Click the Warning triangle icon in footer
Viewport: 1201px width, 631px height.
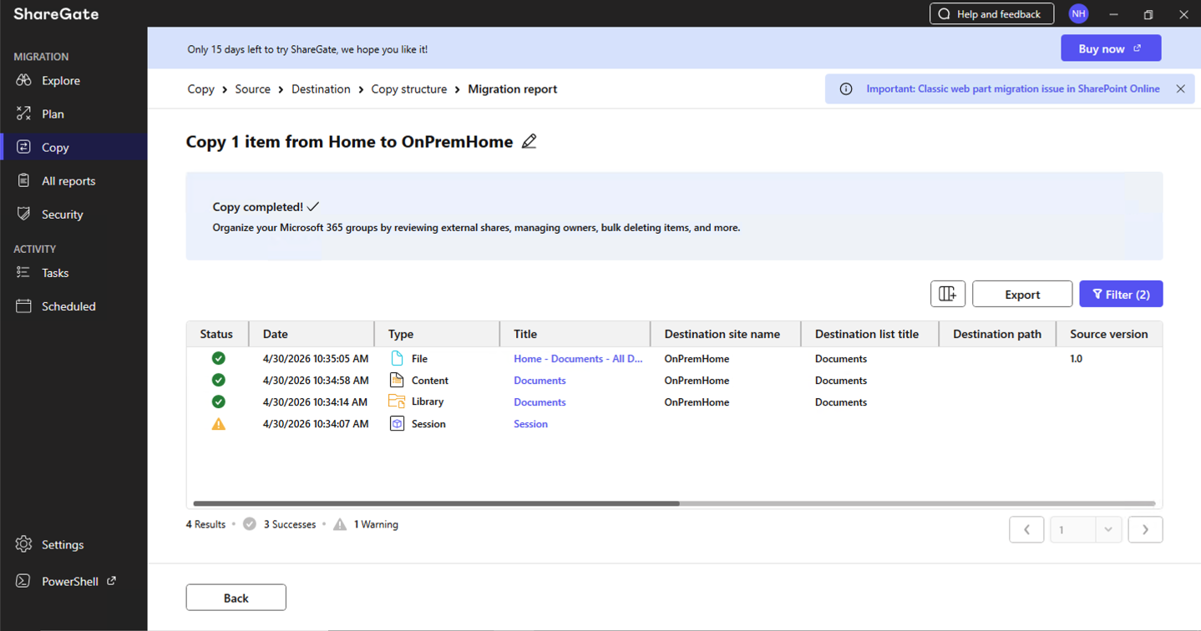pyautogui.click(x=340, y=524)
